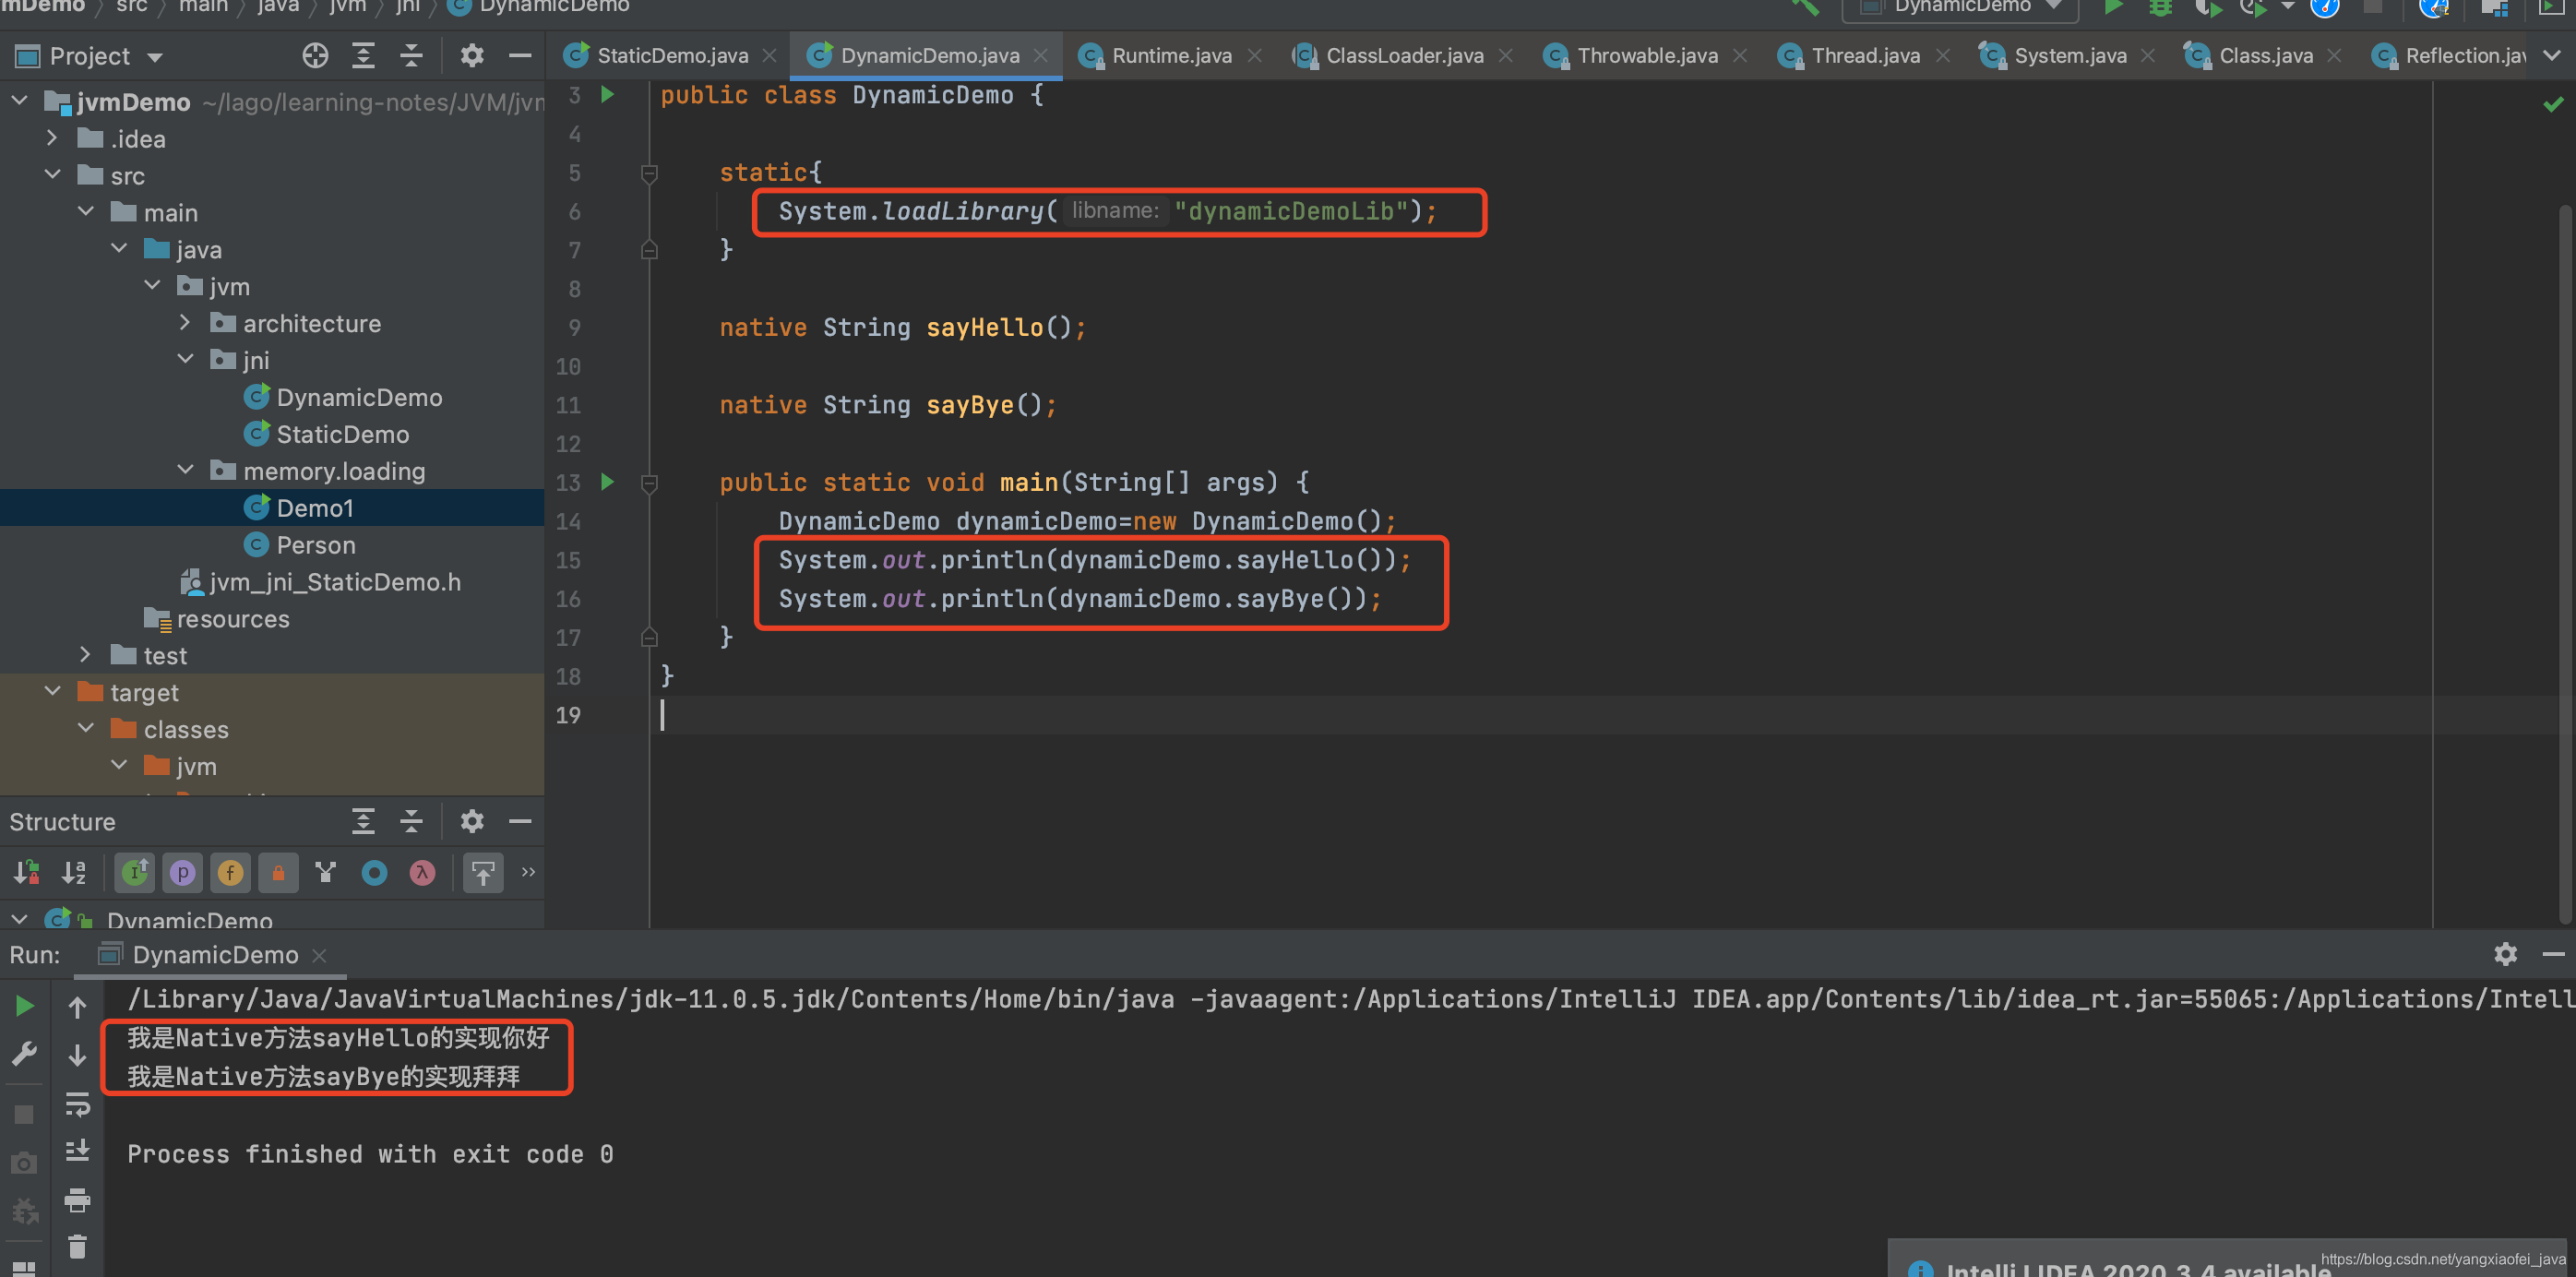Open the Project view dropdown

click(x=155, y=57)
